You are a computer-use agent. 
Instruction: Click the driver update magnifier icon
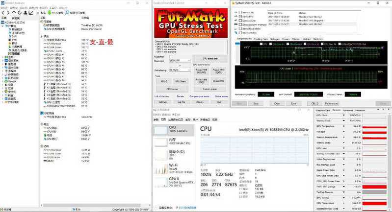coord(67,12)
